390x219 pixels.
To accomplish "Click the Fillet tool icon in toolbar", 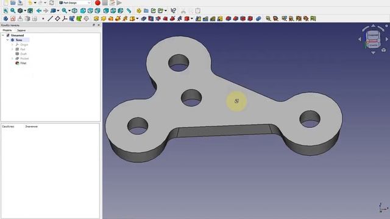I will click(229, 19).
